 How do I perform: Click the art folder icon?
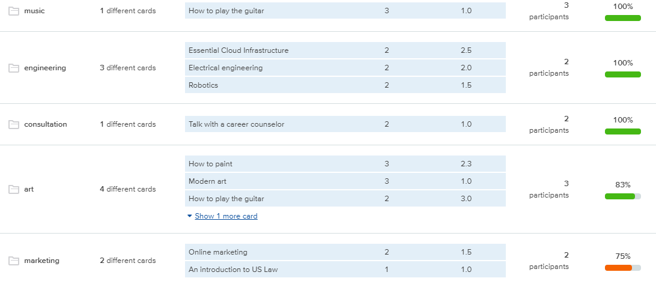(14, 190)
